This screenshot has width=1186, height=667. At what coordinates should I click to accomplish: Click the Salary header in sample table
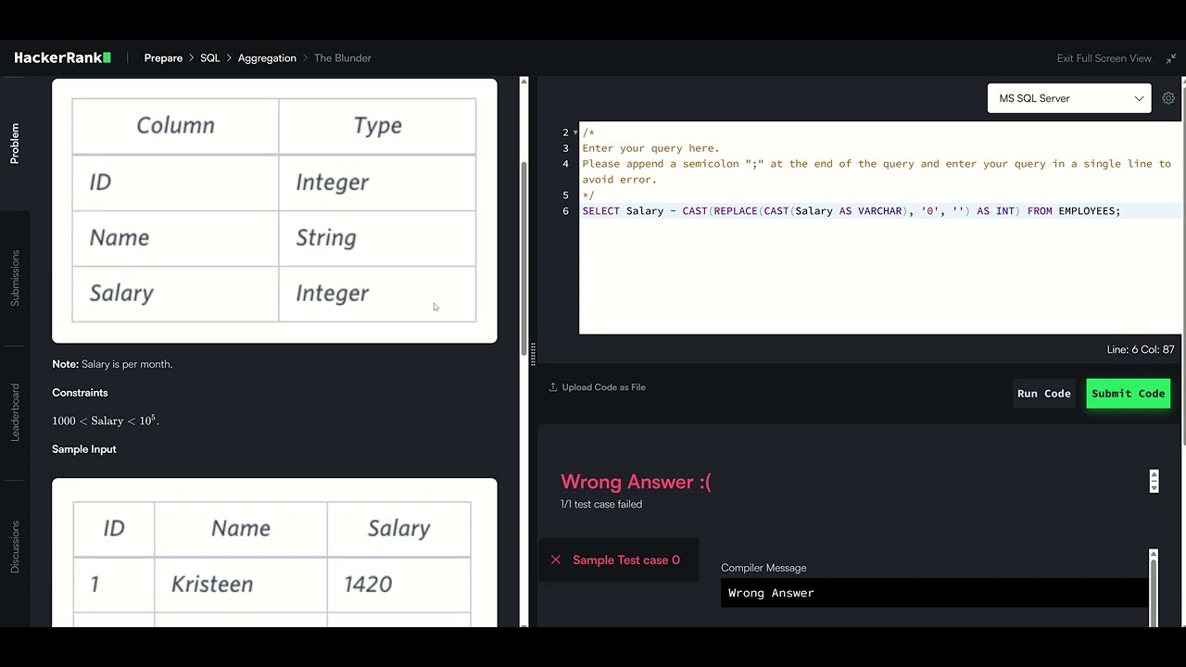[x=399, y=528]
